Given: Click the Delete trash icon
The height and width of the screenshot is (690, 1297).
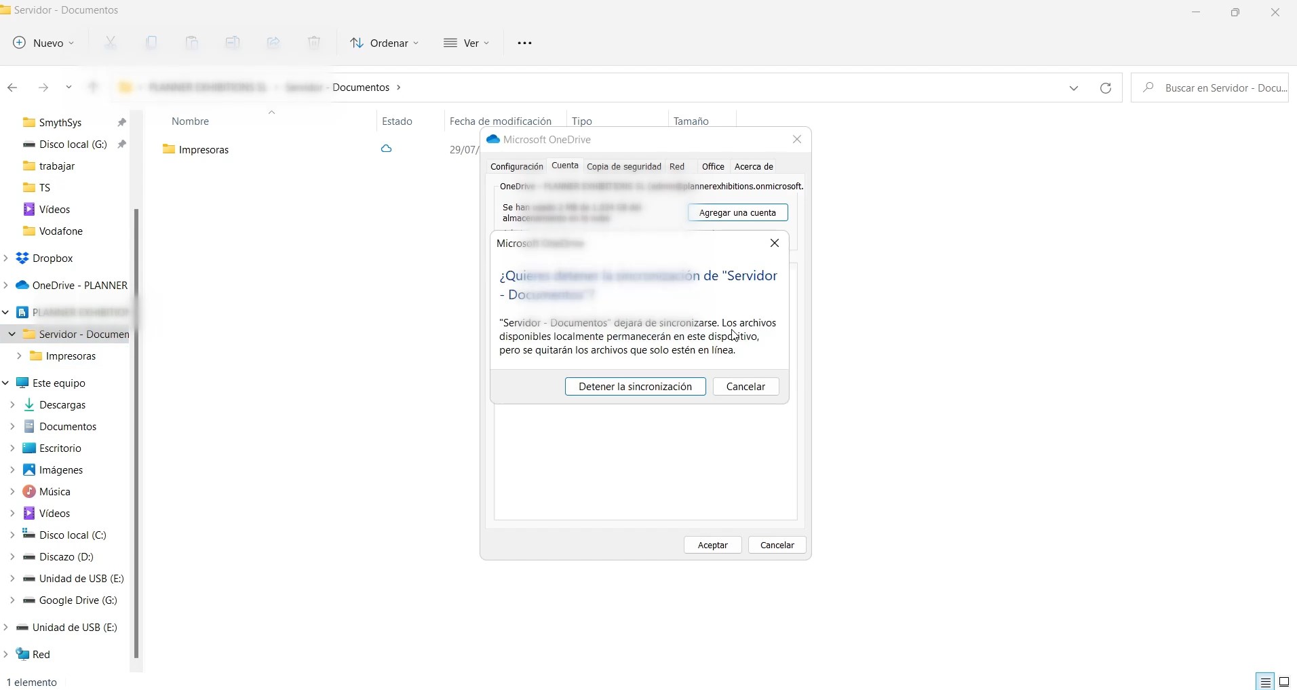Looking at the screenshot, I should (314, 43).
